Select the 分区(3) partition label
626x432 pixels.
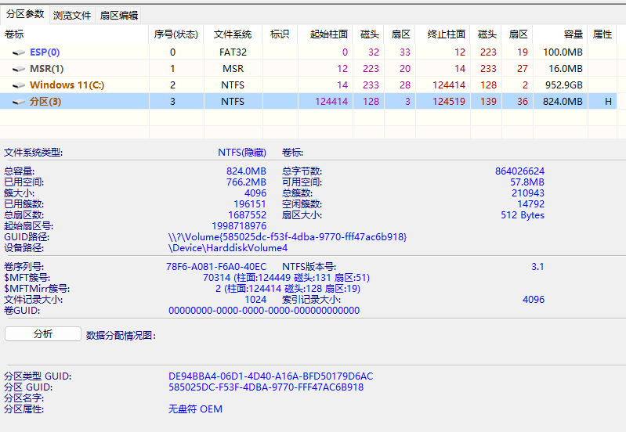click(x=45, y=101)
